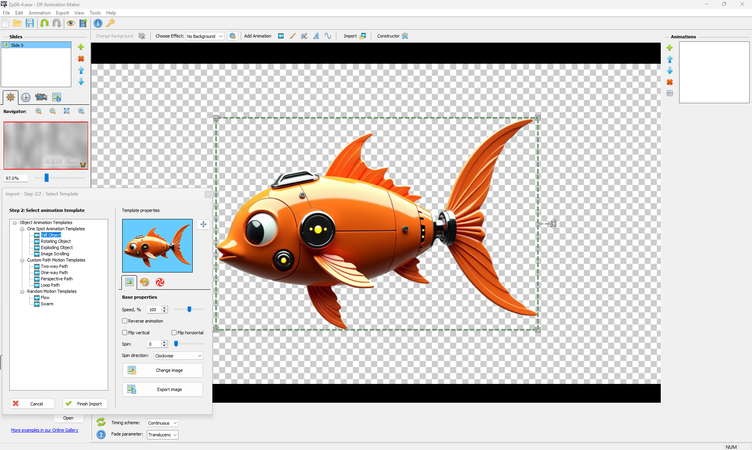This screenshot has height=450, width=752.
Task: Delete animation with the red X icon
Action: pyautogui.click(x=670, y=82)
